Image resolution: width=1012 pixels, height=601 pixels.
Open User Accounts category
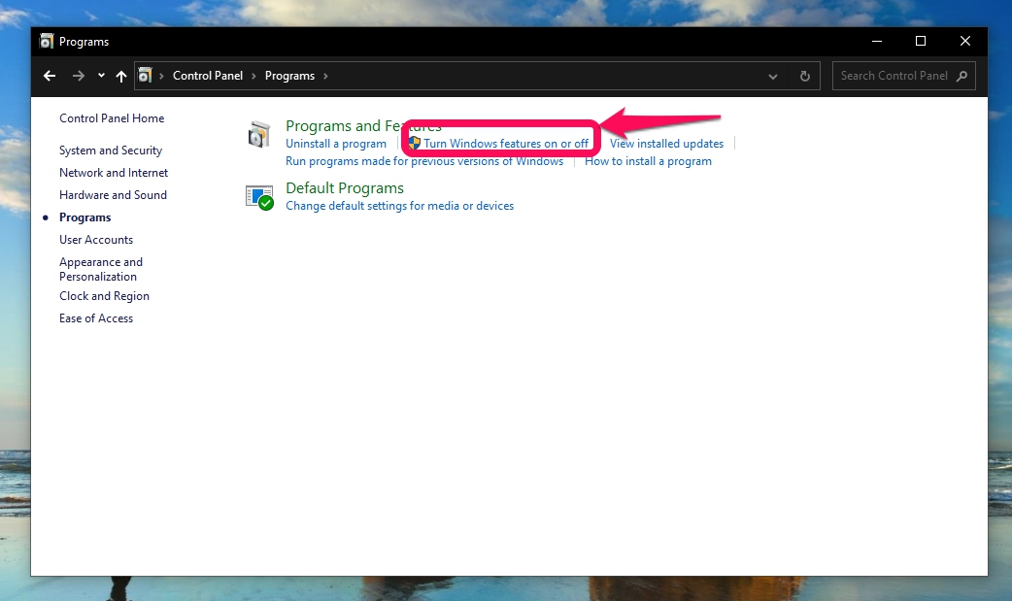tap(96, 240)
